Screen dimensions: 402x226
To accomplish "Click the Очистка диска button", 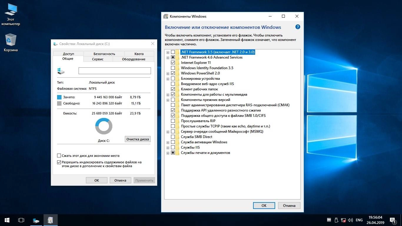I will [138, 139].
